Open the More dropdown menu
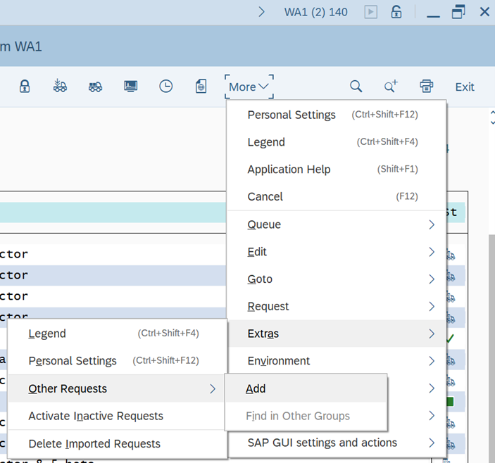495x463 pixels. coord(249,87)
